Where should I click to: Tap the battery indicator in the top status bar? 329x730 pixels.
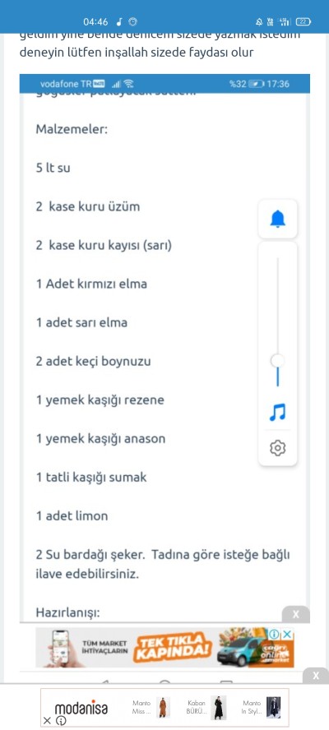point(304,22)
